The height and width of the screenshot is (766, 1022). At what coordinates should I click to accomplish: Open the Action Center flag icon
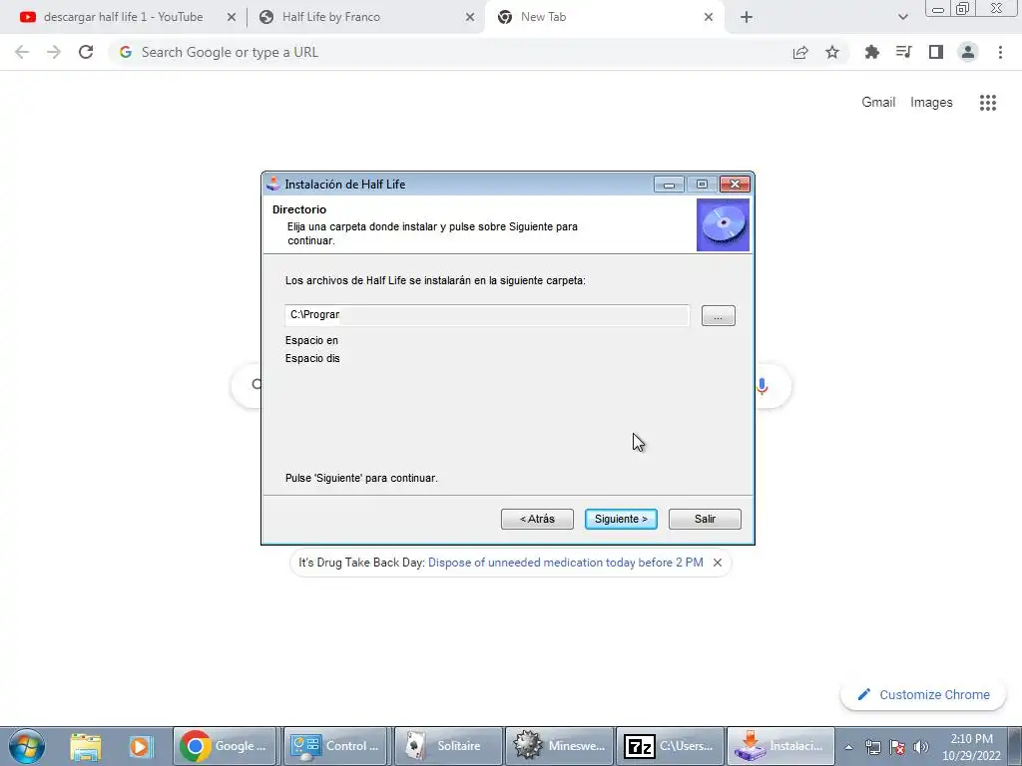[897, 747]
